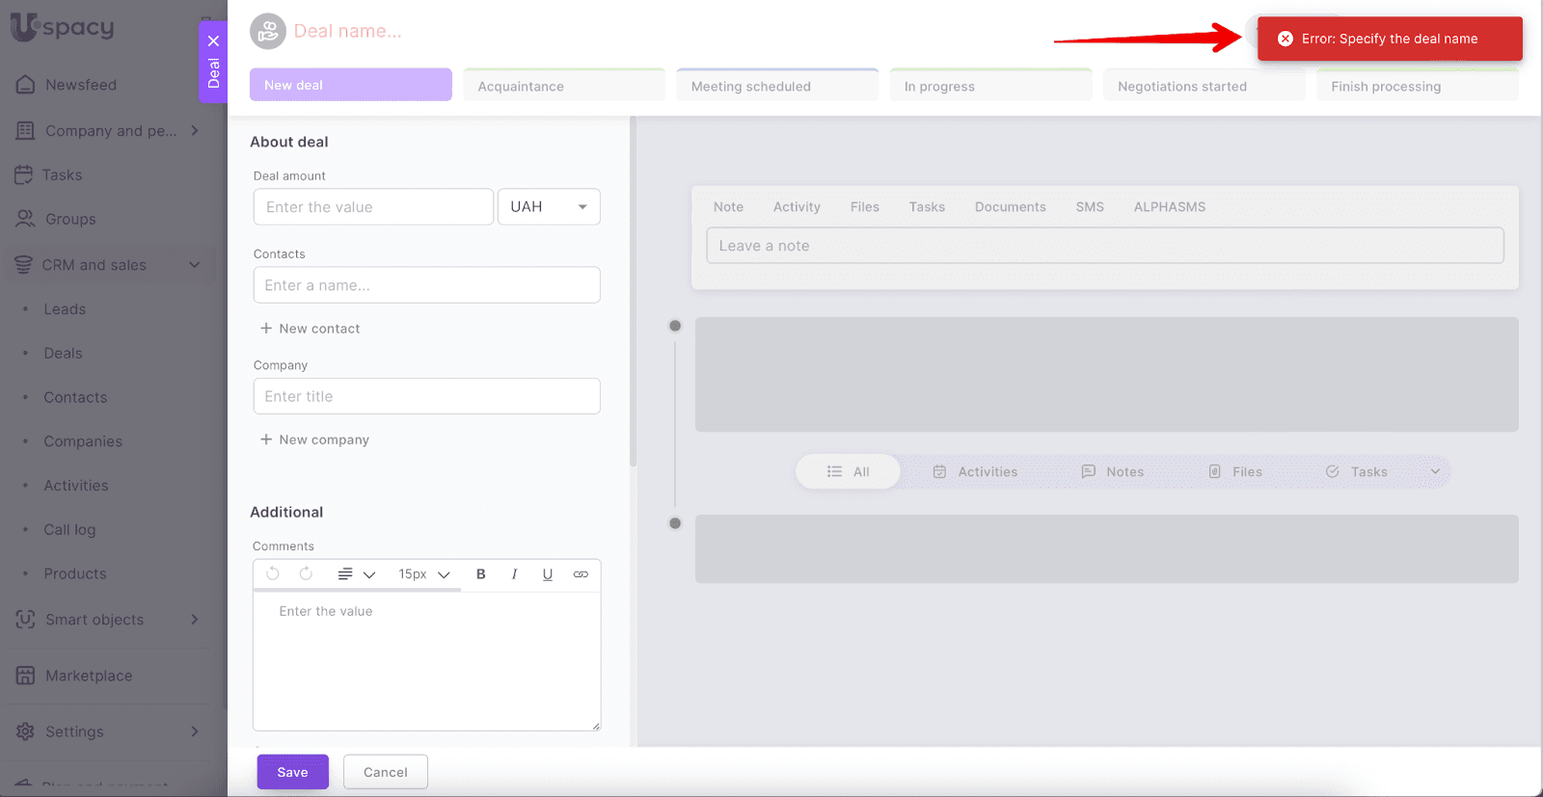
Task: Expand the Smart objects submenu
Action: pos(194,620)
